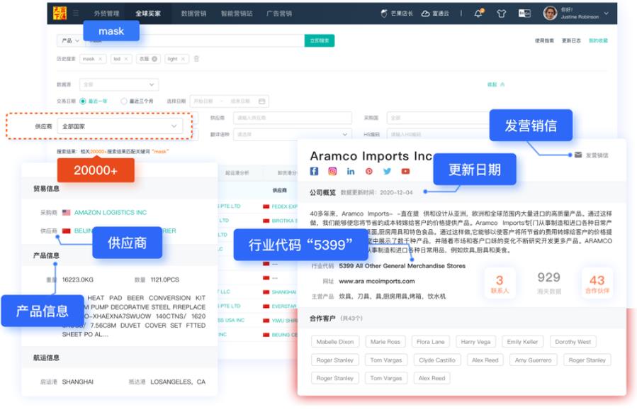
Task: Select the 最近一年 radio button
Action: pos(83,101)
